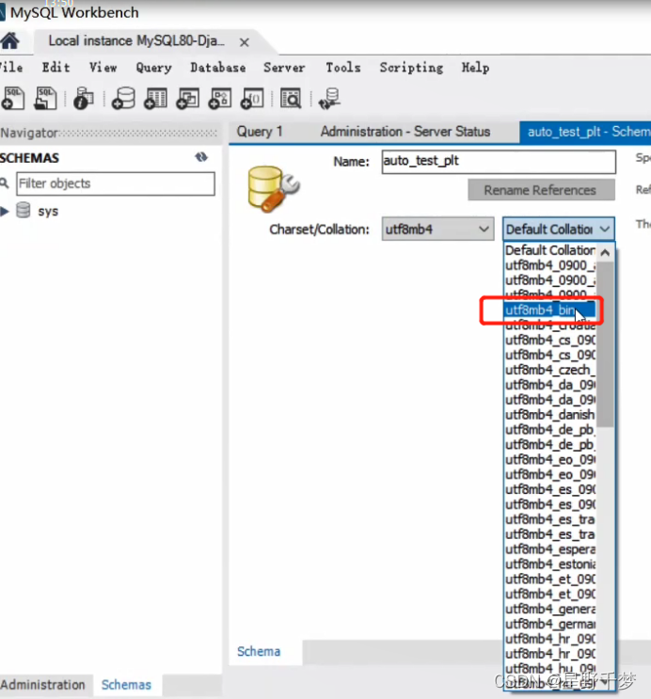Create a new SQL tab
Screen dimensions: 651x699
[13, 98]
